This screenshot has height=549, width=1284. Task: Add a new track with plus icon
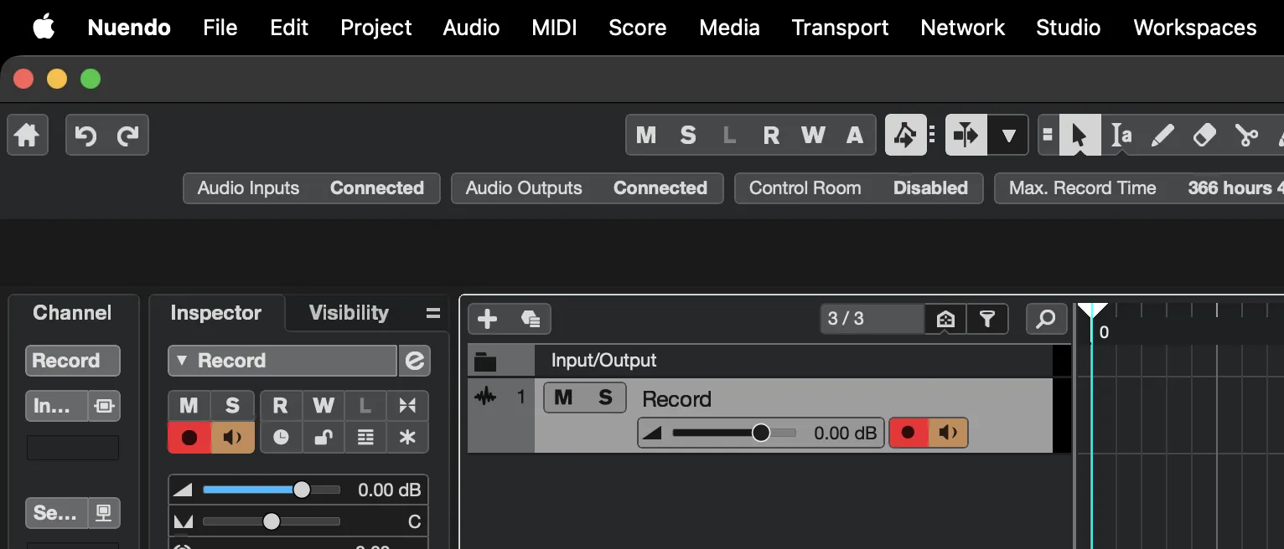coord(488,319)
